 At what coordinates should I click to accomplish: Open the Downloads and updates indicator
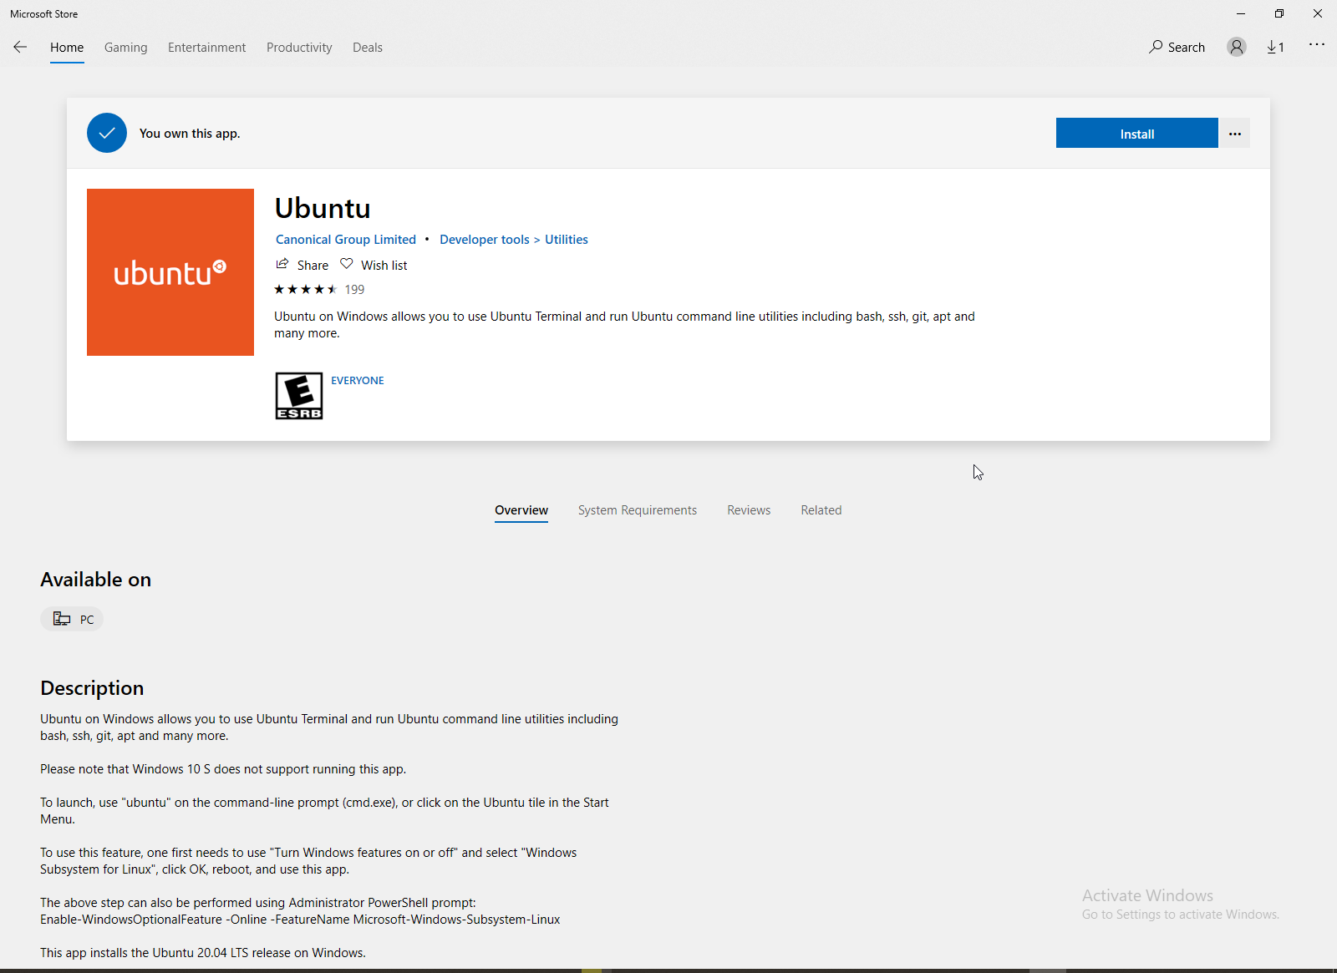point(1275,47)
